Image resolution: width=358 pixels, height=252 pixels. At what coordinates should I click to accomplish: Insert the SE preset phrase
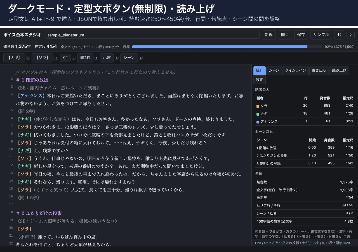[x=65, y=58]
